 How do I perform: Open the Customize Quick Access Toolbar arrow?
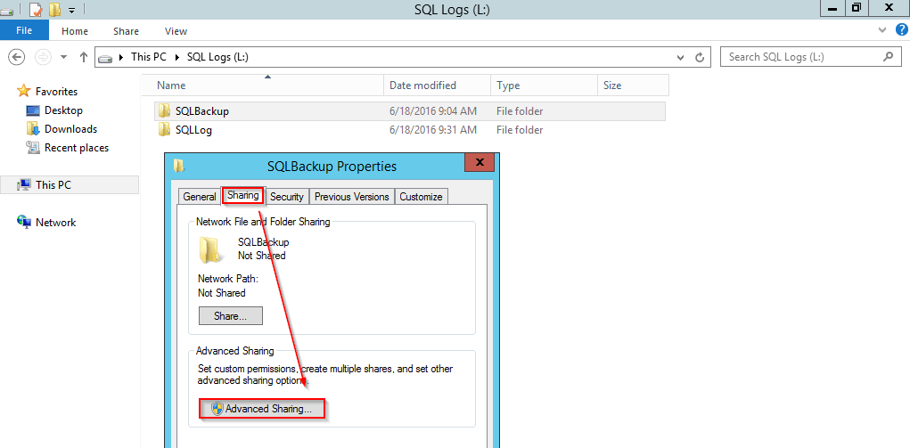tap(71, 10)
